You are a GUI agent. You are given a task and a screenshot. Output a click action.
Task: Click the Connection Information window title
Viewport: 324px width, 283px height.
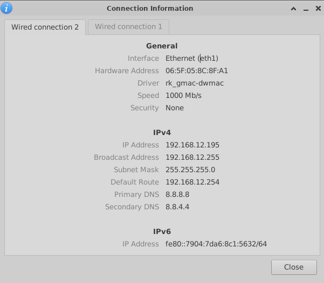click(x=150, y=9)
